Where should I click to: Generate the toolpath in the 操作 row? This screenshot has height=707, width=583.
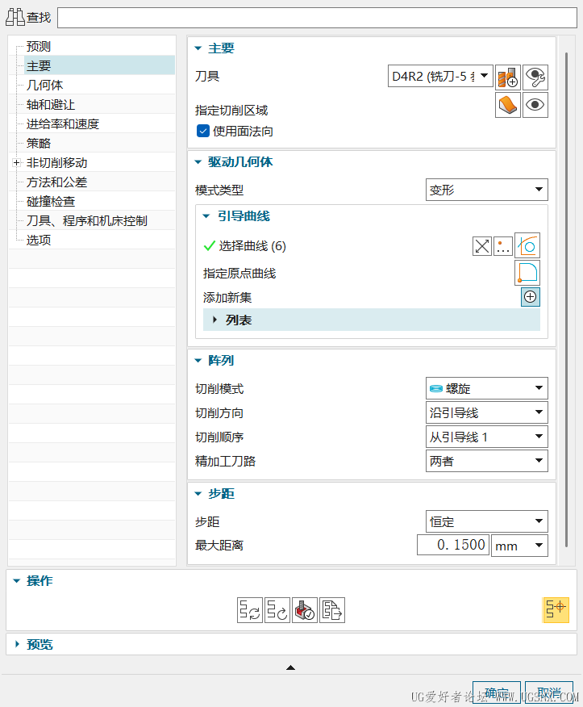click(x=248, y=610)
